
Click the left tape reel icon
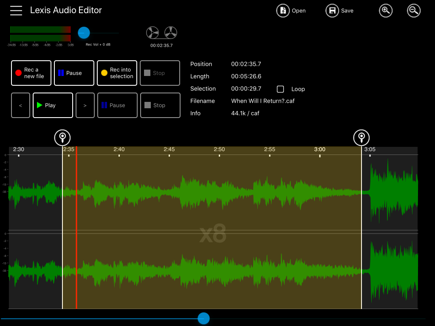153,33
